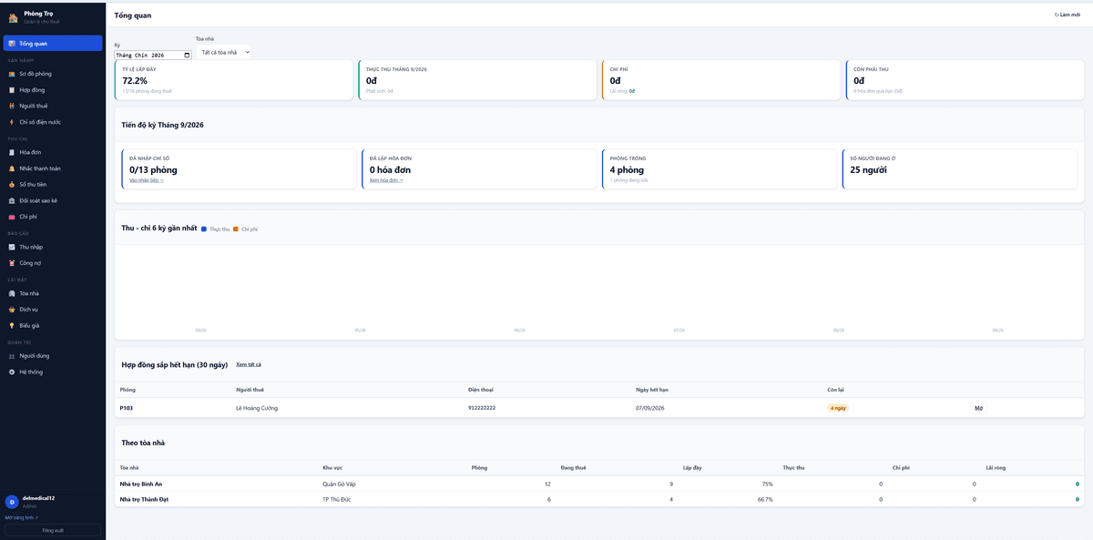Follow the Xem hóa đơn link

click(x=386, y=180)
